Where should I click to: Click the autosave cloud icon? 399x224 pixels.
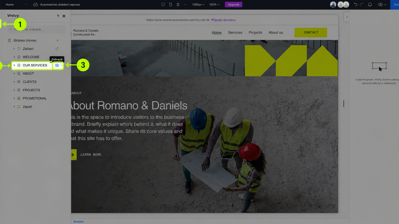36,5
